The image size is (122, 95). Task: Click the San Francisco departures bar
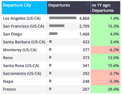click(x=57, y=26)
